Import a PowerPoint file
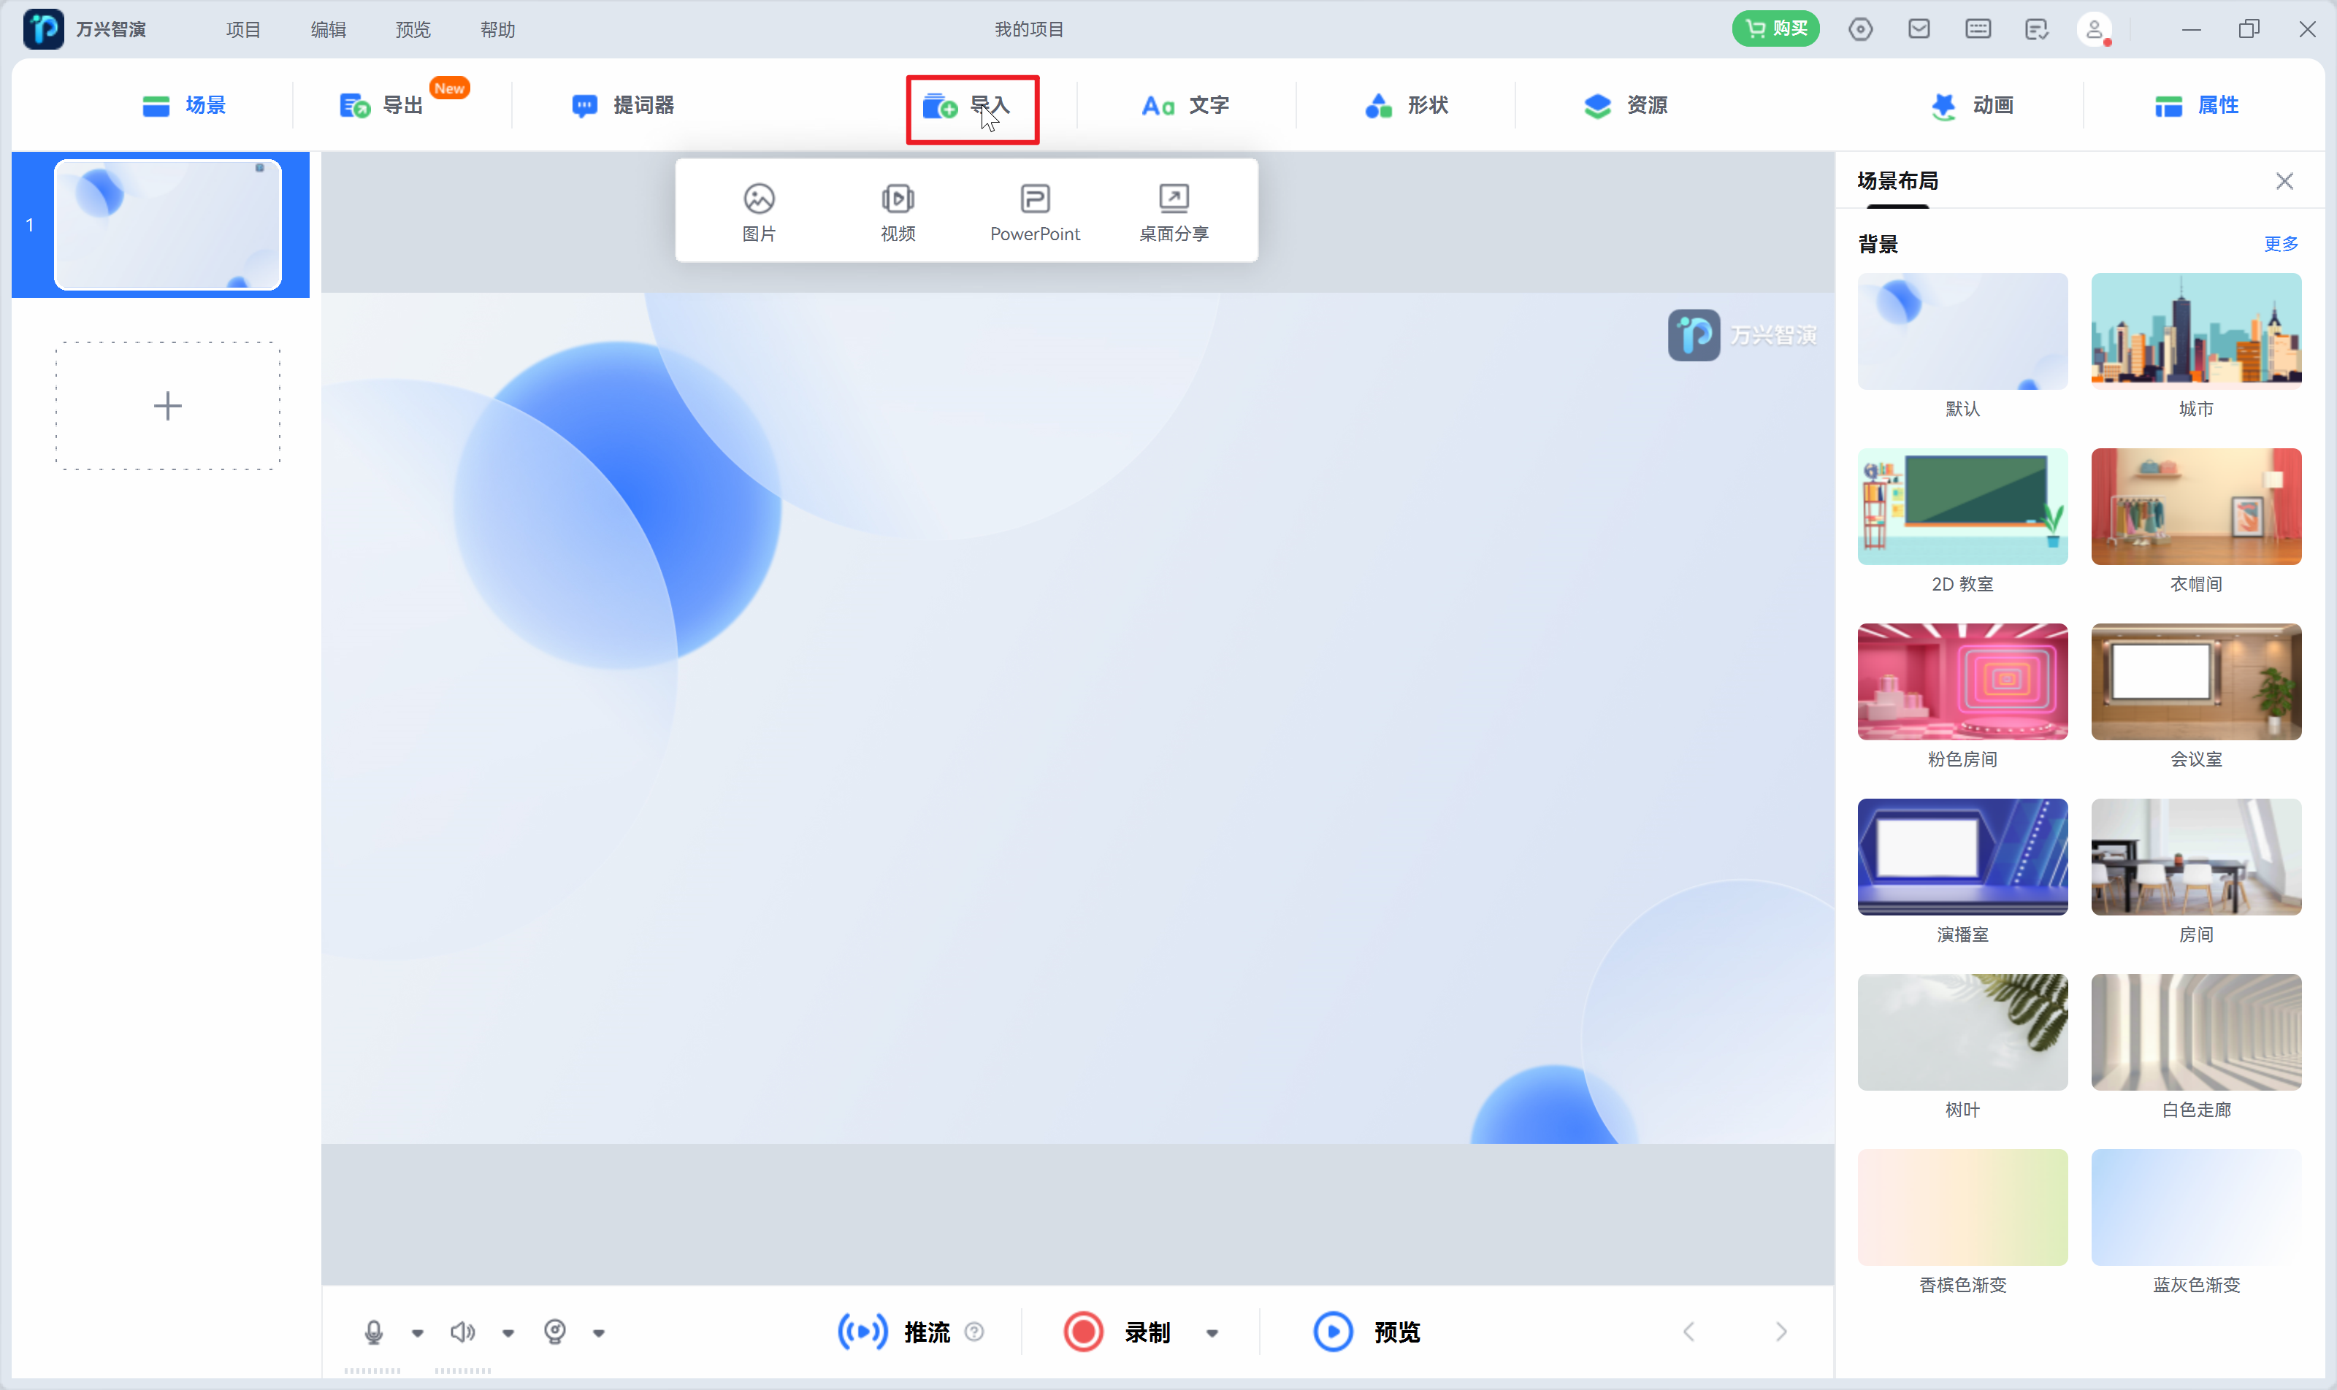 point(1035,212)
